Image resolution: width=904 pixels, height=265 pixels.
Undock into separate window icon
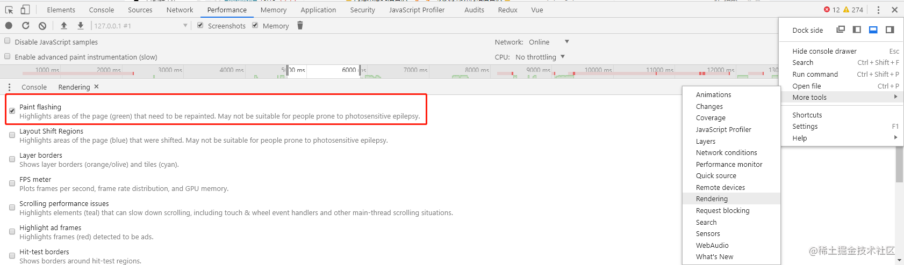click(x=841, y=30)
